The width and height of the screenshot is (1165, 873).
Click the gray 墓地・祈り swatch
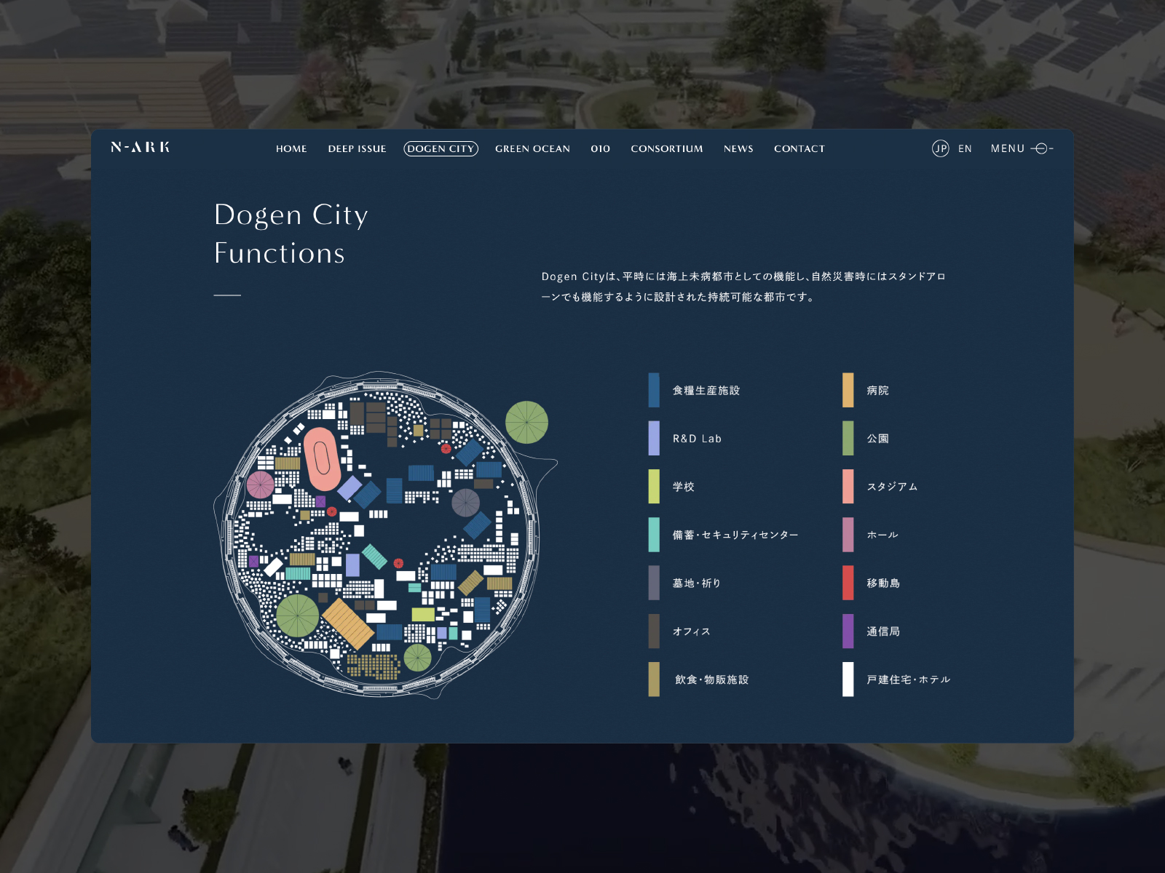pyautogui.click(x=654, y=583)
